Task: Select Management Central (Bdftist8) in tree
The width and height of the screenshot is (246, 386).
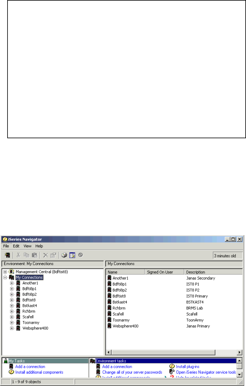Action: point(42,272)
